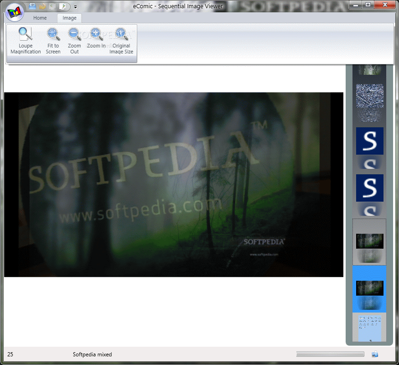Viewport: 399px width, 365px height.
Task: Click the next page quick access icon
Action: click(x=62, y=6)
